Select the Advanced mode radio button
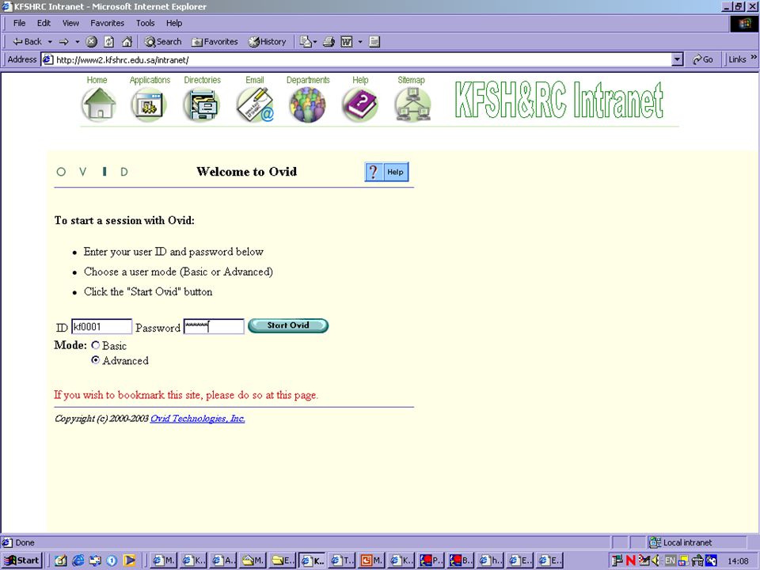Viewport: 760px width, 570px height. tap(96, 360)
